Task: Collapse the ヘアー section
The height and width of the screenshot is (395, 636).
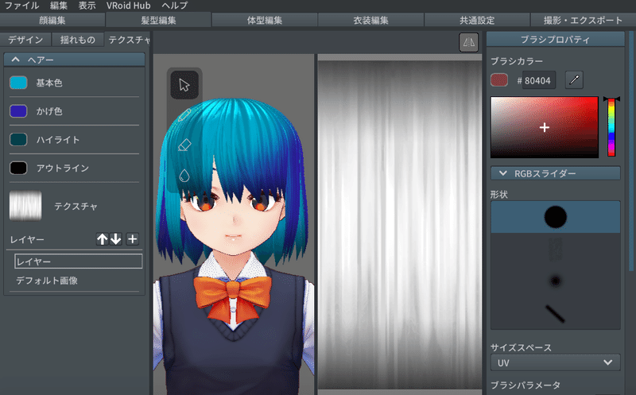Action: pos(74,60)
